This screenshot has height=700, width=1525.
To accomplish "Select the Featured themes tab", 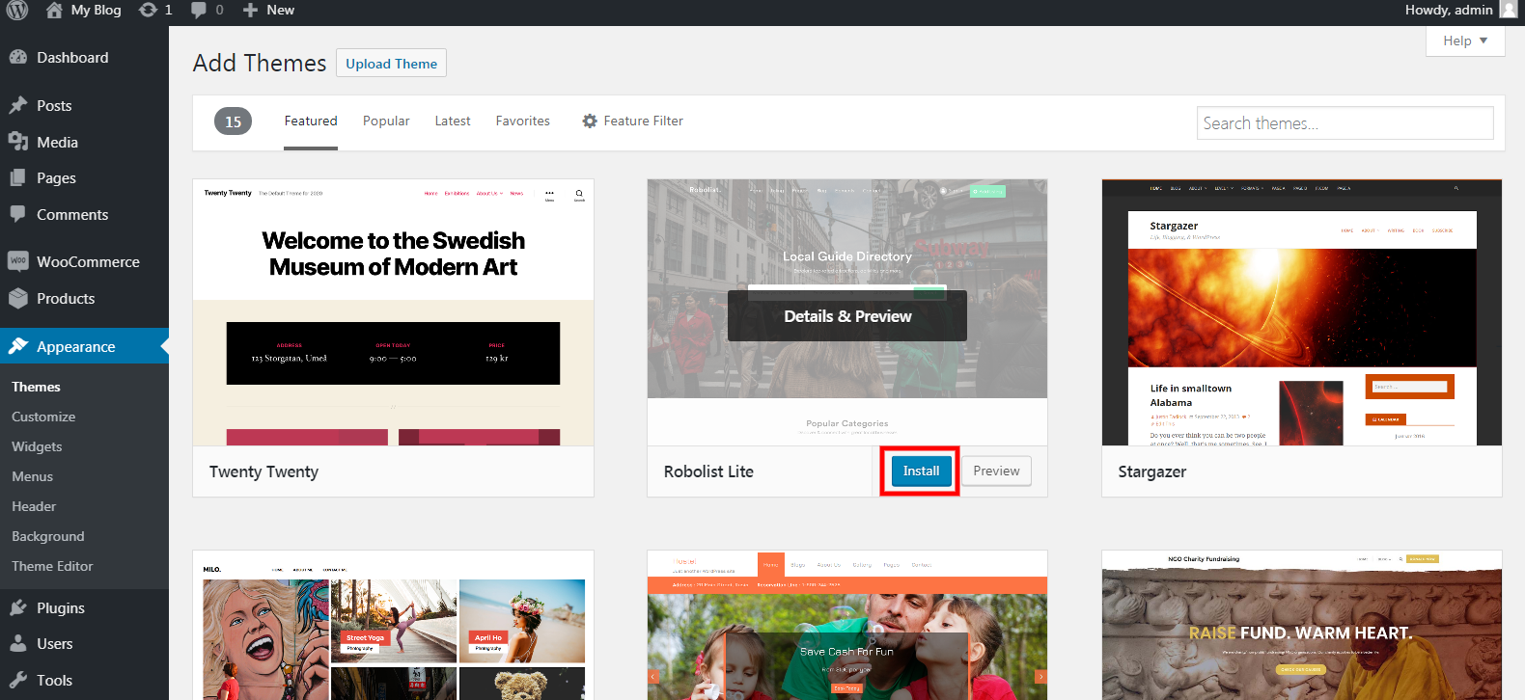I will pyautogui.click(x=311, y=121).
